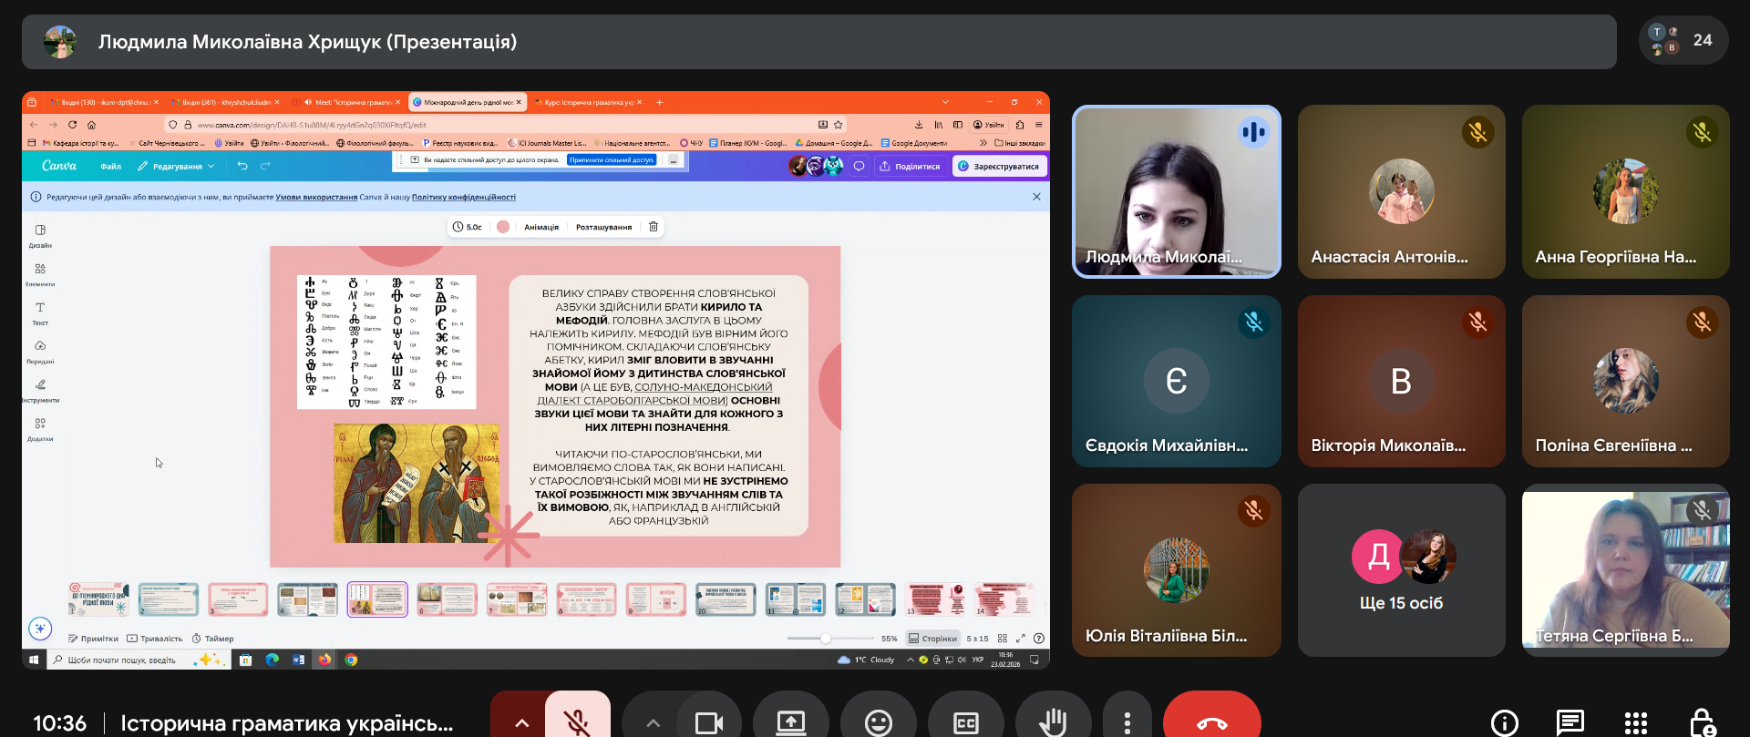The height and width of the screenshot is (737, 1750).
Task: Open Елементи panel in Canva sidebar
Action: 40,275
